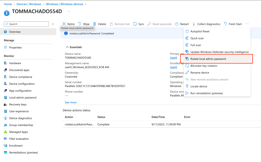Screen dimensions: 261x162
Task: Open more options ellipsis next to device name
Action: coord(69,12)
